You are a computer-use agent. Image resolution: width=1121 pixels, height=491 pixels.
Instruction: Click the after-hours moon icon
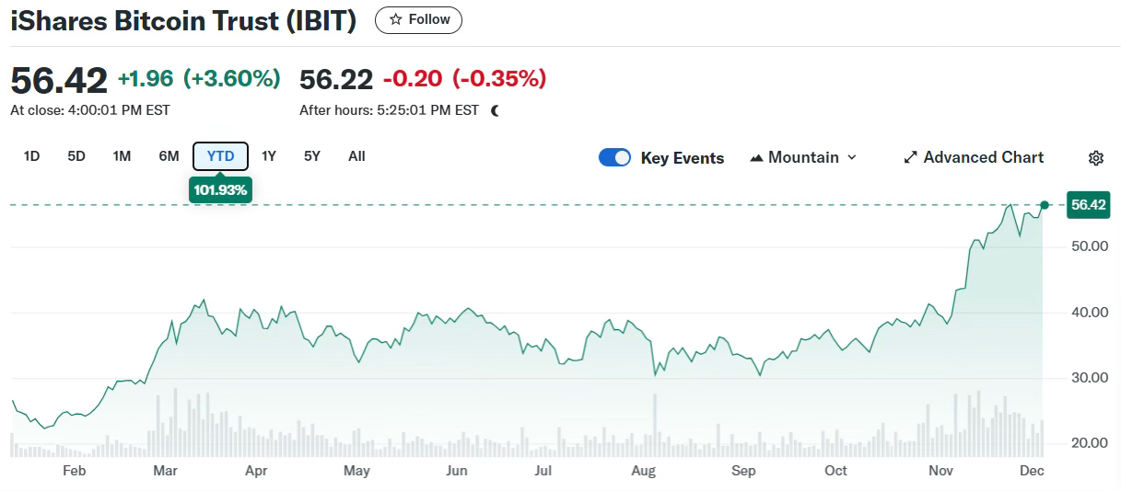[496, 110]
